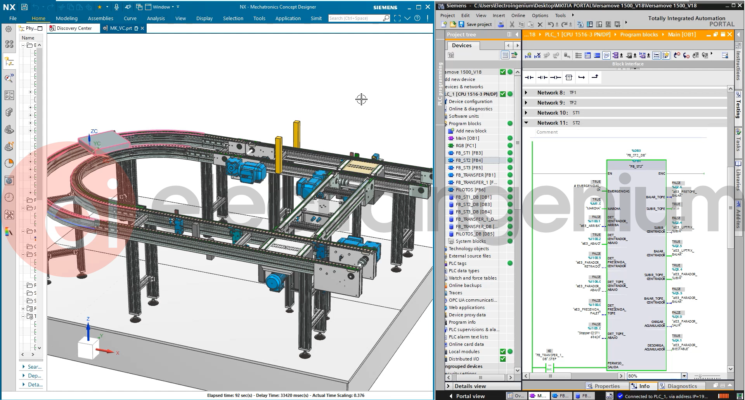Insert an output coil instruction
745x400 pixels.
coord(556,77)
